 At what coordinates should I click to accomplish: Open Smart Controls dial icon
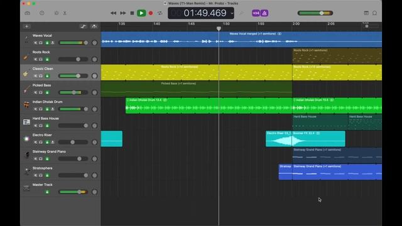[x=57, y=13]
